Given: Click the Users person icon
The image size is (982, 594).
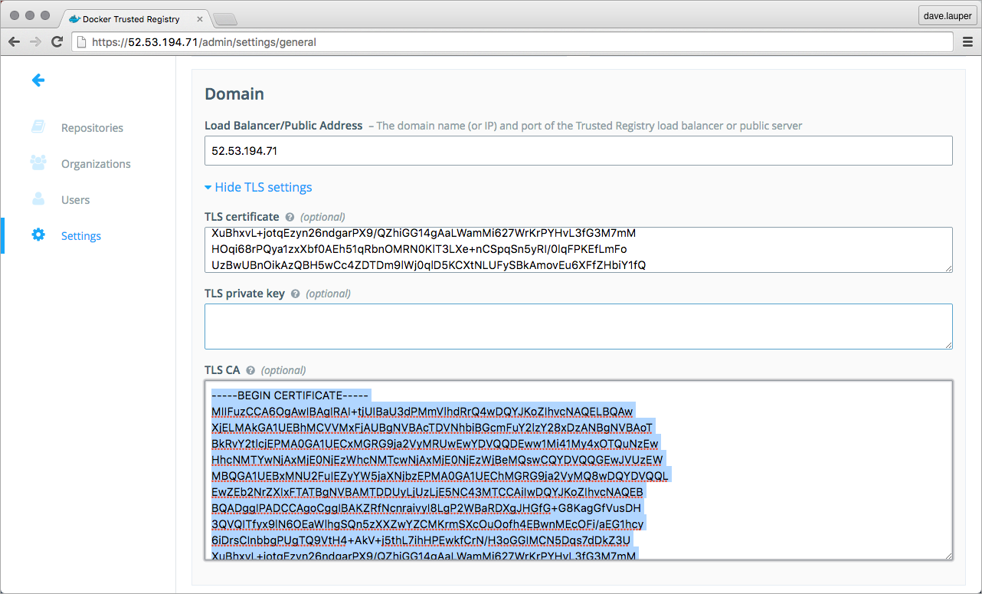Looking at the screenshot, I should tap(38, 199).
